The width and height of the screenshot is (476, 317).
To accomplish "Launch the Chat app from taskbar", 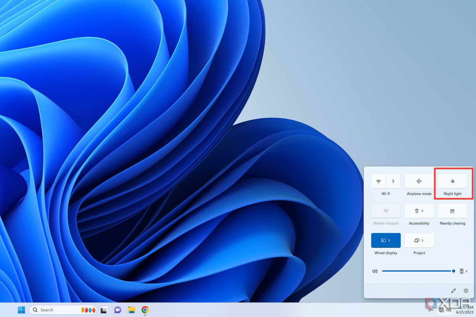I will point(118,310).
